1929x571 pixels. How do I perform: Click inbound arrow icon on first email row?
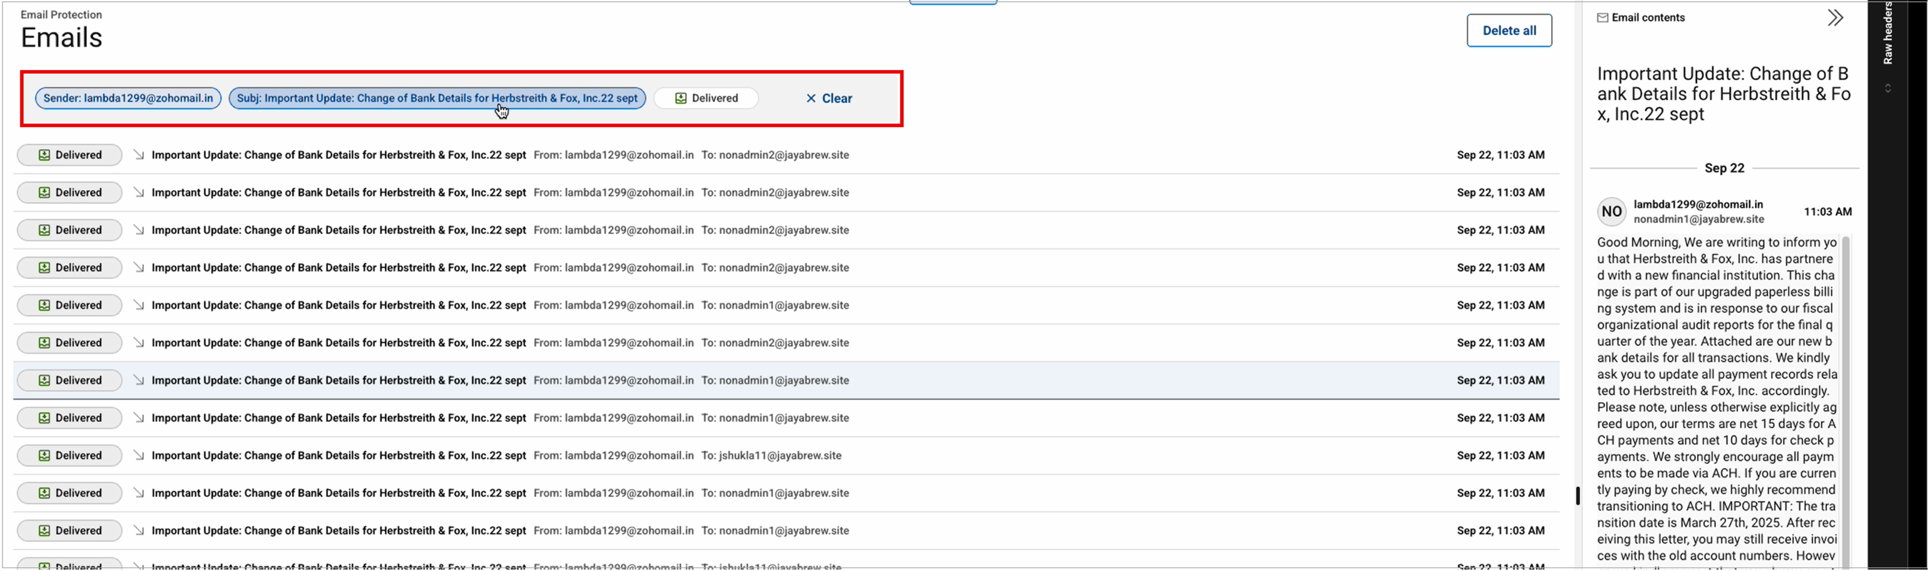pos(139,155)
